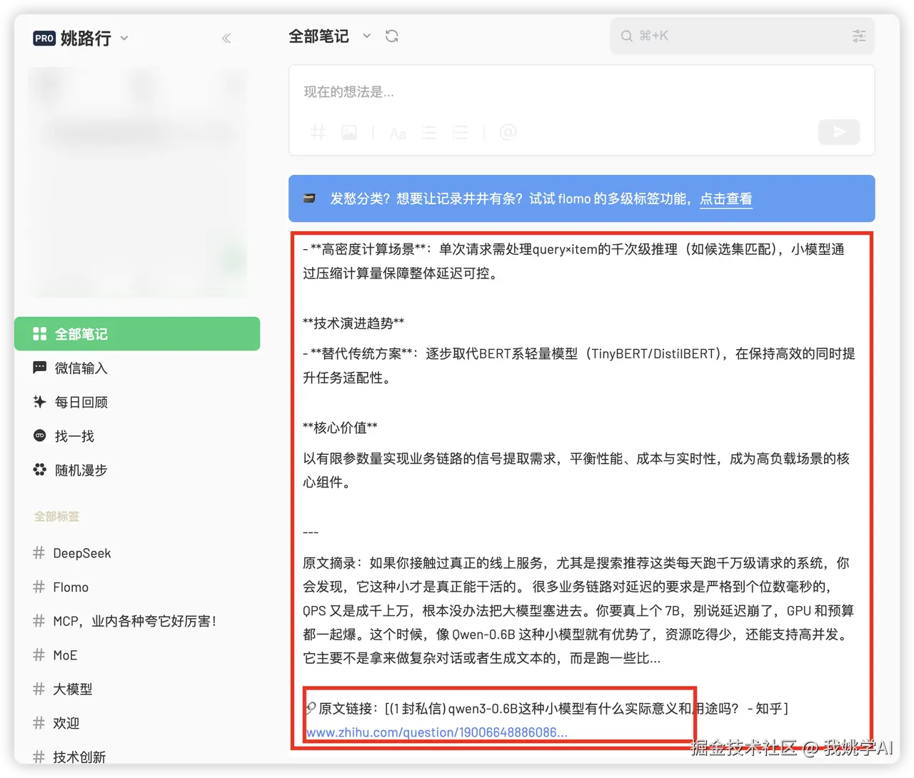The height and width of the screenshot is (778, 914).
Task: Focus the search box with ⌘+K
Action: point(743,36)
